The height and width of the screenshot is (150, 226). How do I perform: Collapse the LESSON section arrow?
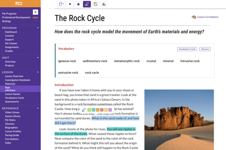point(38,72)
